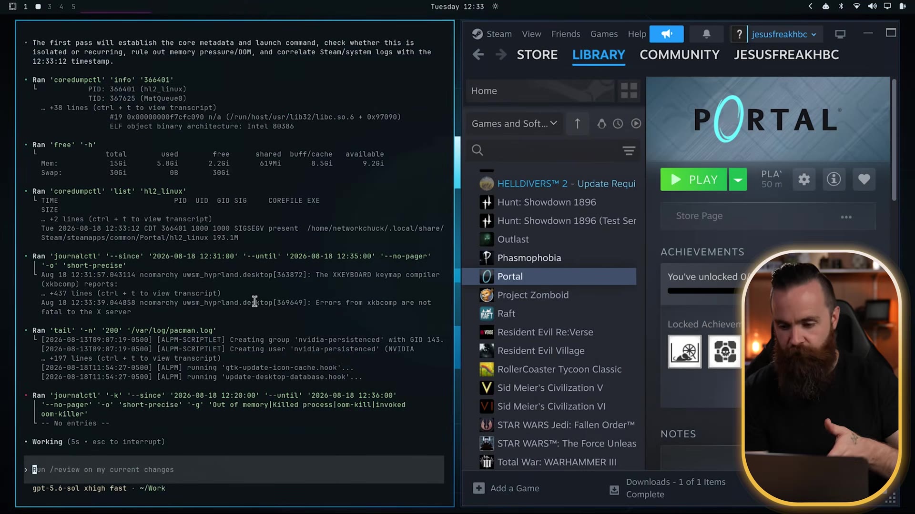915x514 pixels.
Task: Click the Steam help question mark icon
Action: click(739, 34)
